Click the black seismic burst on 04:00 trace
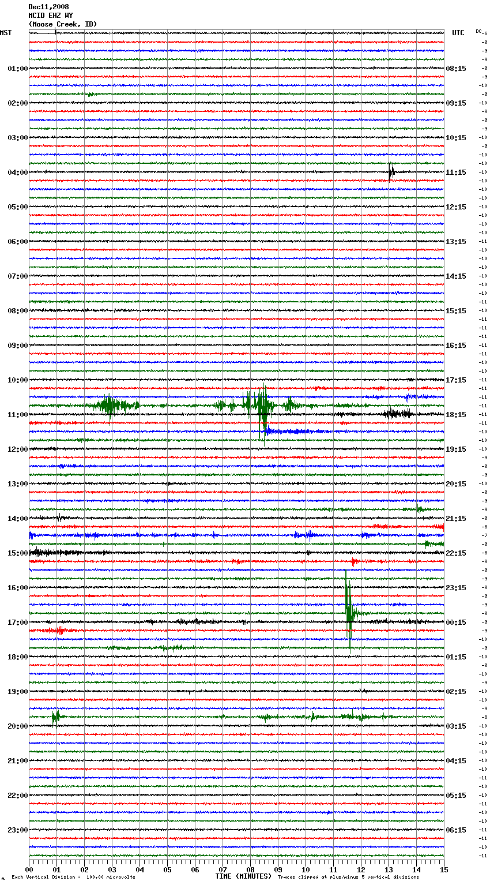 point(391,172)
